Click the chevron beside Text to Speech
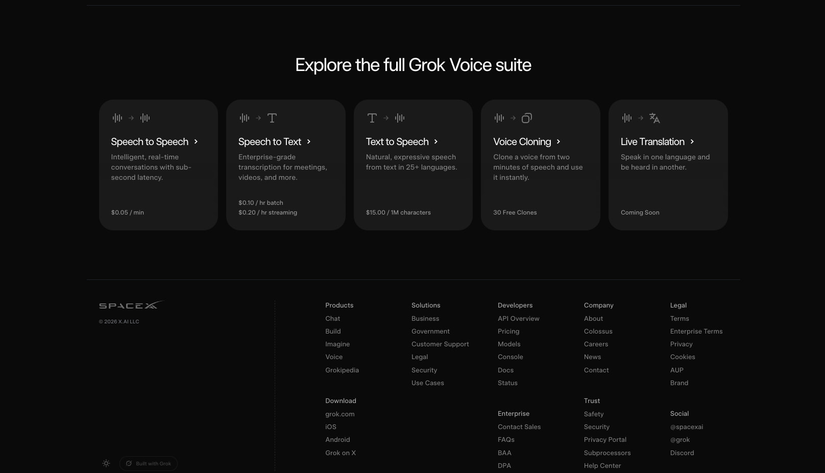This screenshot has width=825, height=473. [436, 141]
